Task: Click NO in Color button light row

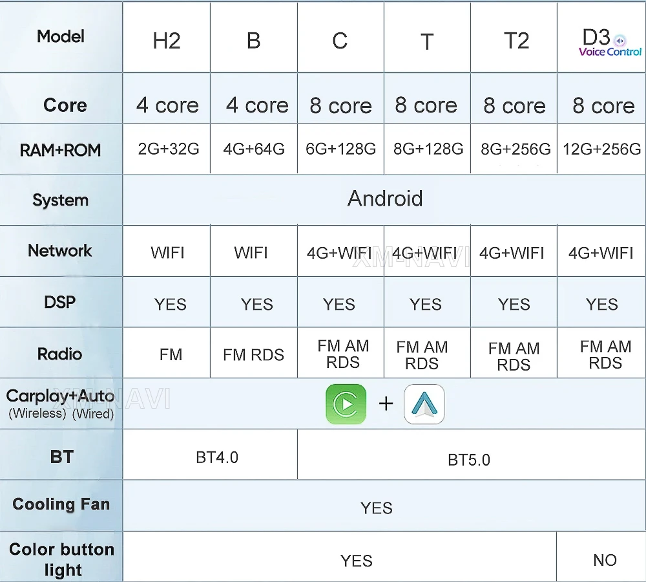Action: coord(605,561)
